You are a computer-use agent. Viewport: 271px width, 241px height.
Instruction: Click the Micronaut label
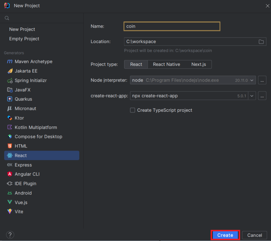point(25,109)
